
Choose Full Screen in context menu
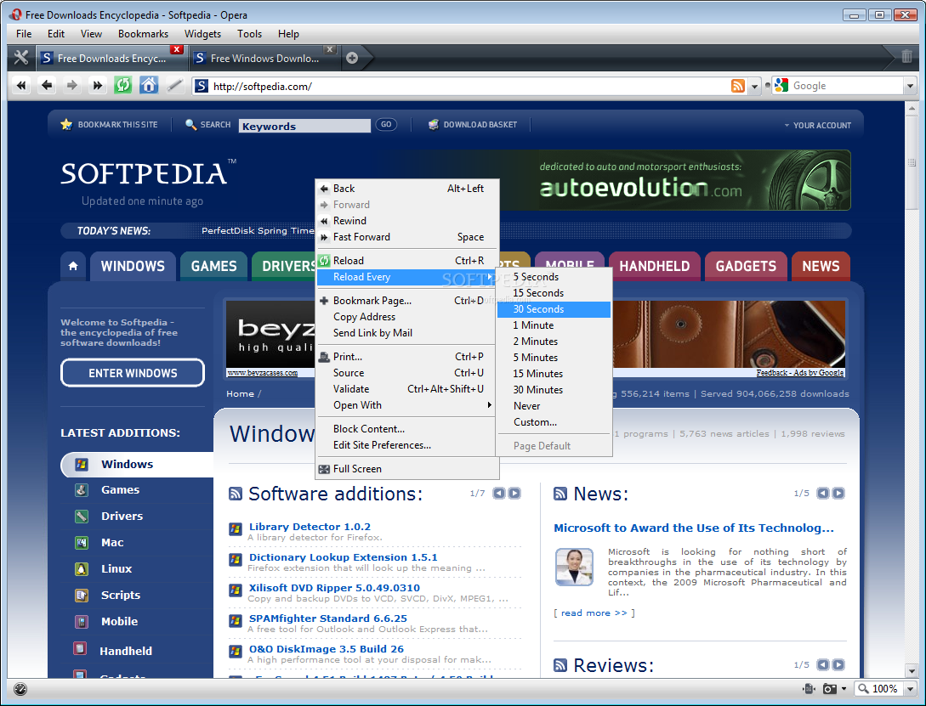(x=407, y=469)
